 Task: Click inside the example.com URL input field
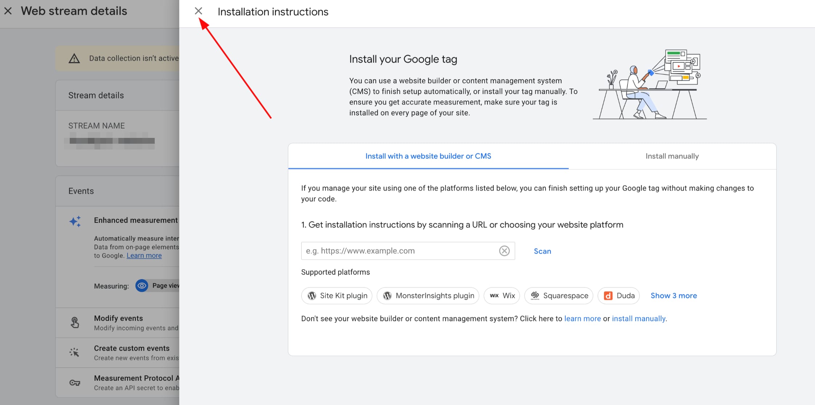click(400, 250)
